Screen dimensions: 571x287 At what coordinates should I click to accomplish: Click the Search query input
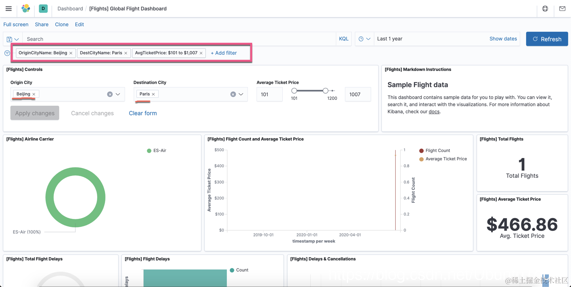pyautogui.click(x=178, y=39)
